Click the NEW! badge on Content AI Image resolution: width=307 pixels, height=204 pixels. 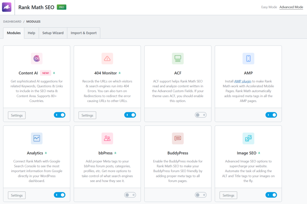pos(46,73)
